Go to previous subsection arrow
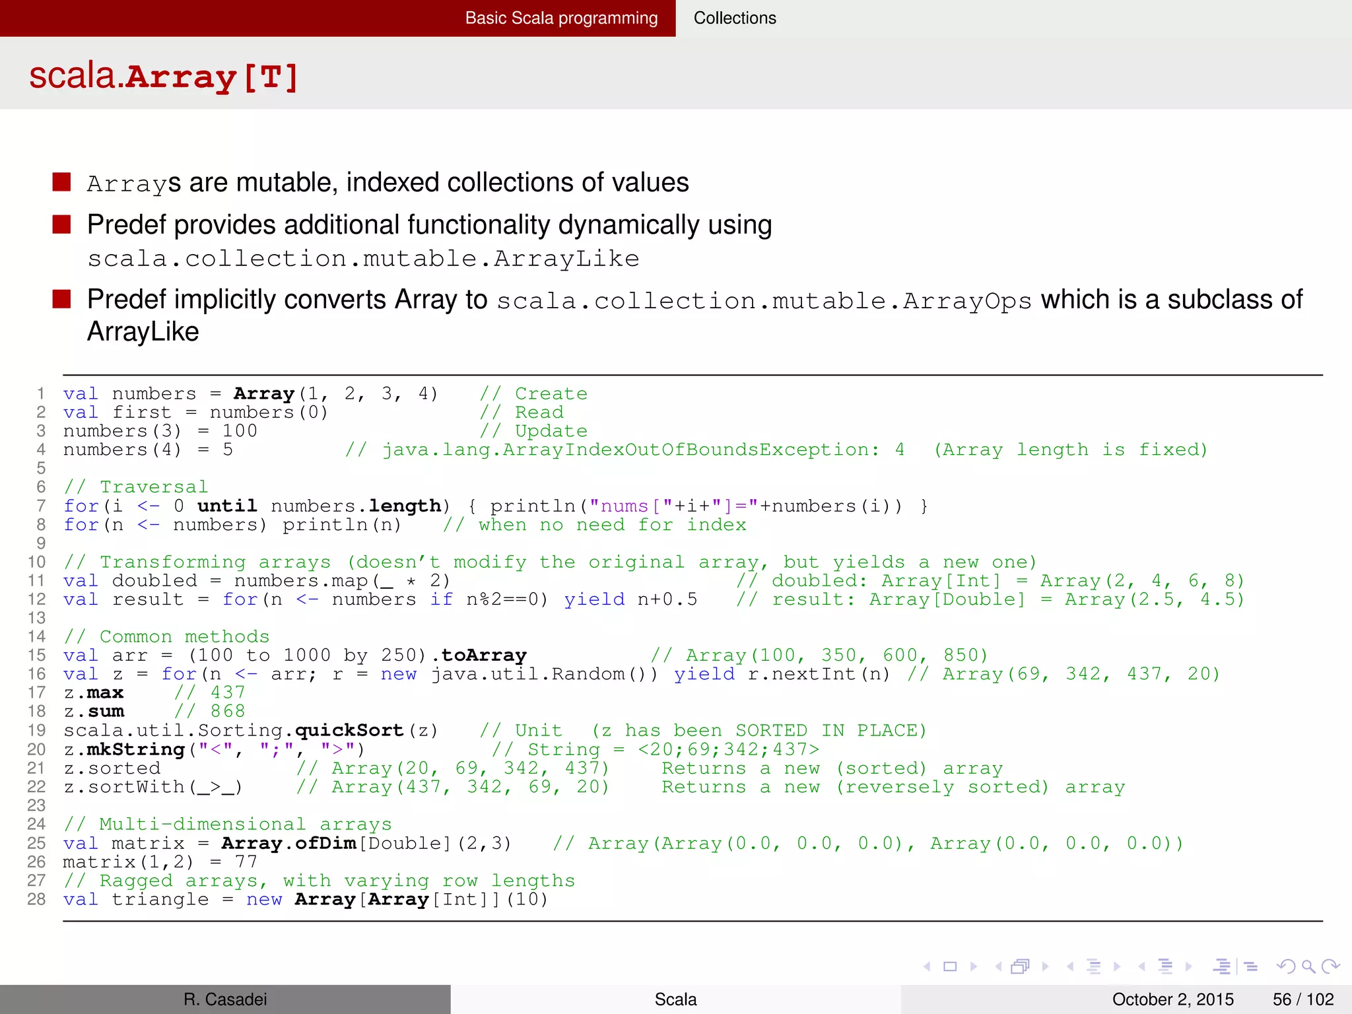The image size is (1352, 1014). (x=1070, y=966)
